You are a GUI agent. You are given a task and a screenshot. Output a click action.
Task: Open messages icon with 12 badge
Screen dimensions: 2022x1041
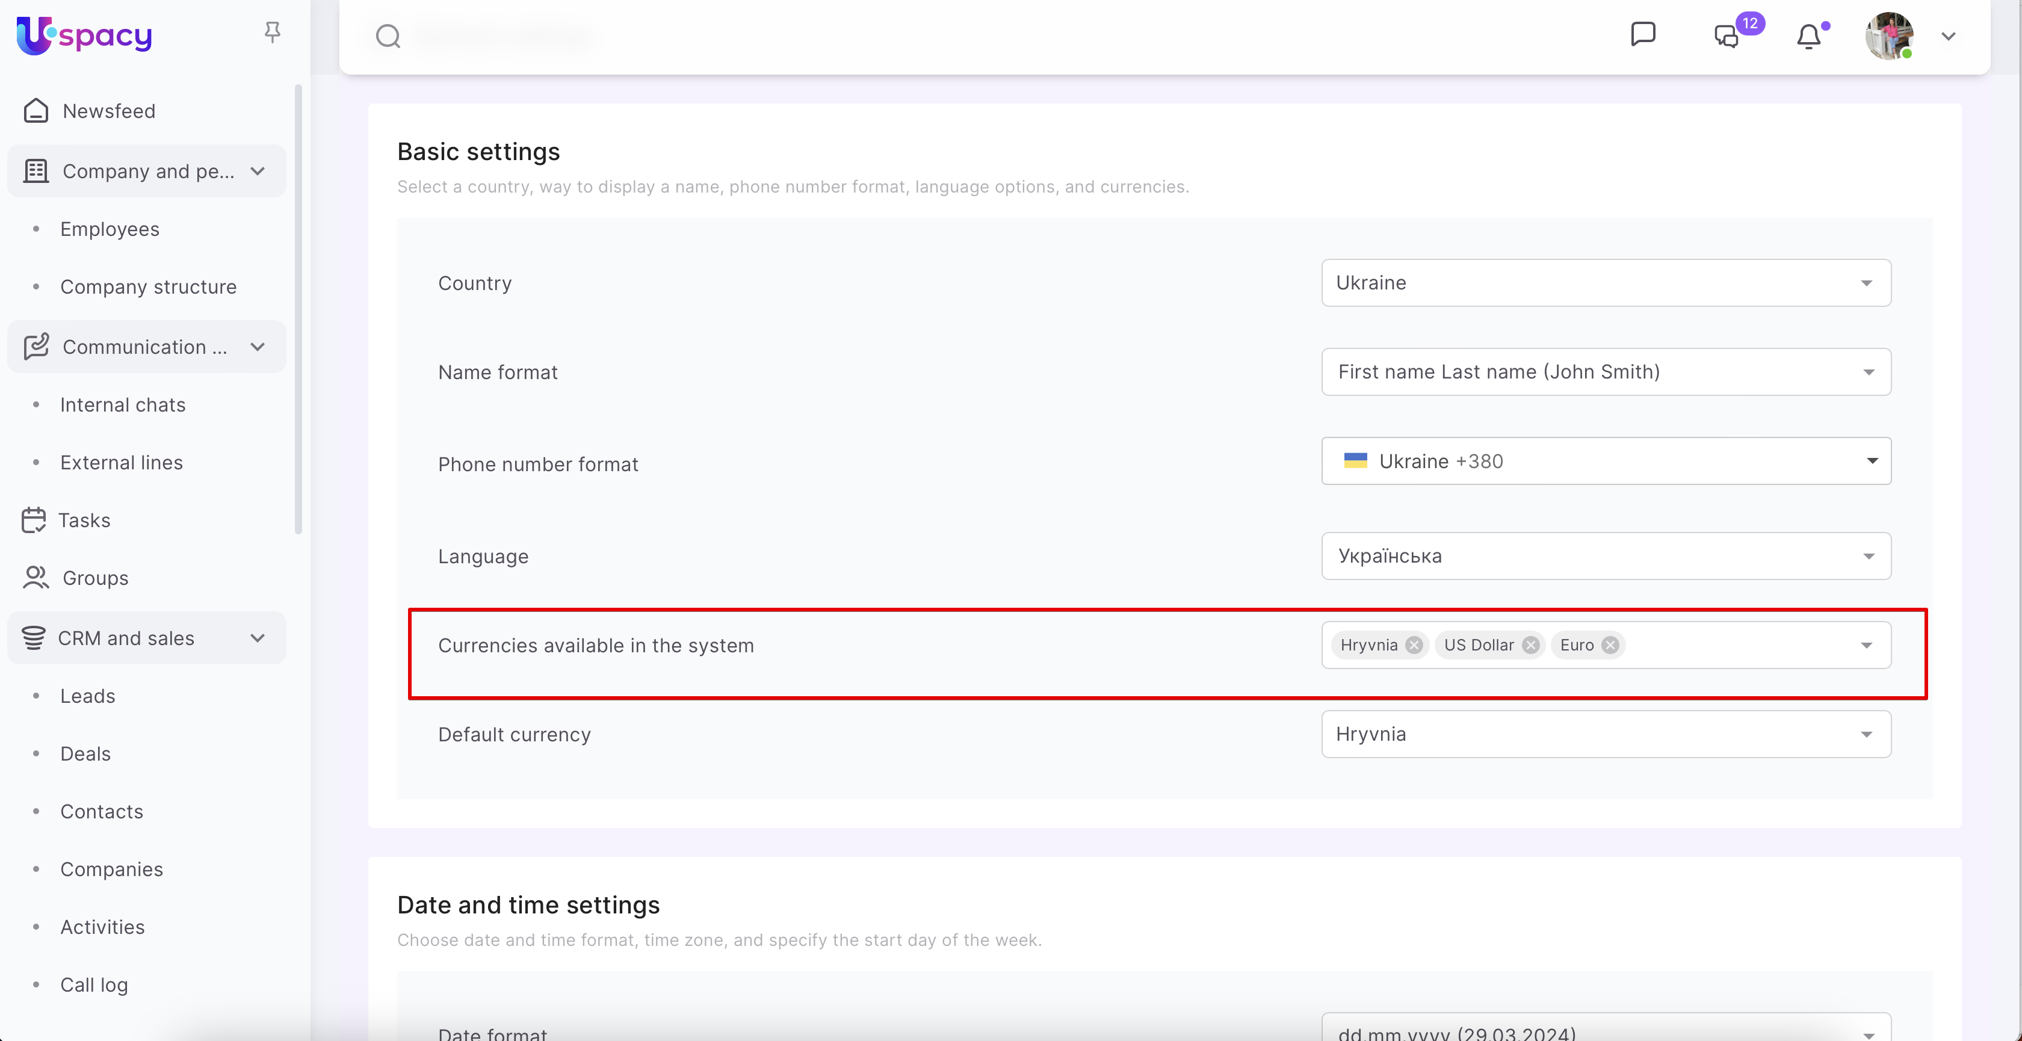pos(1727,36)
